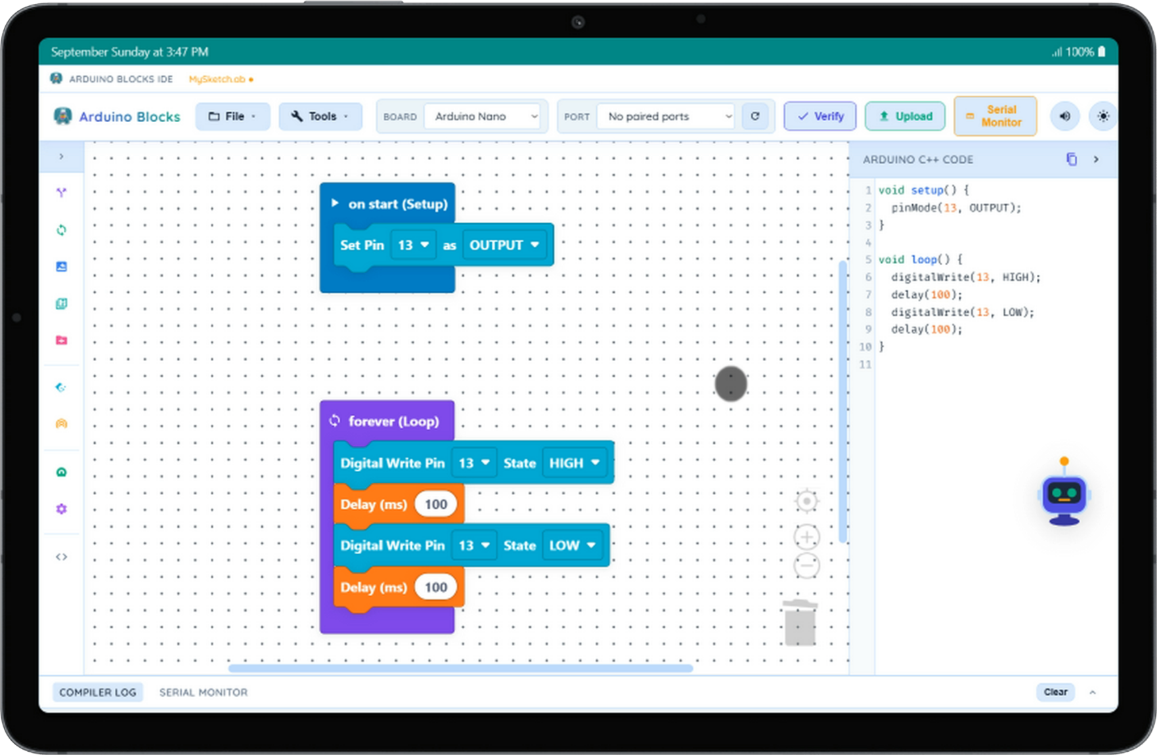Viewport: 1157px width, 755px height.
Task: Click the Upload button
Action: click(x=905, y=116)
